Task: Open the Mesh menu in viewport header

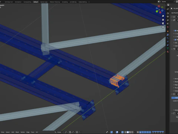Action: [x=17, y=132]
